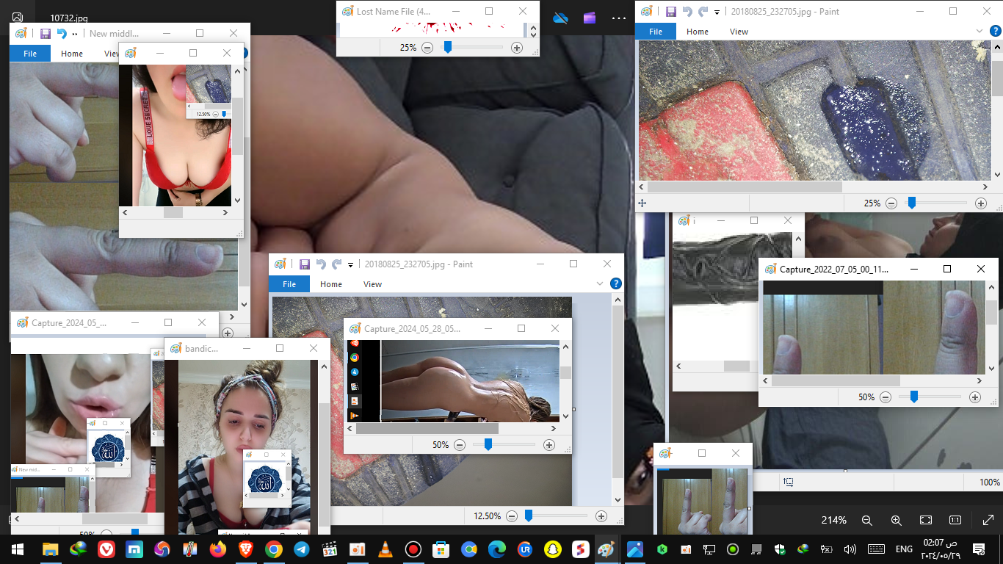Click the Clipchamp video icon in Photos toolbar
The width and height of the screenshot is (1003, 564).
pyautogui.click(x=590, y=18)
